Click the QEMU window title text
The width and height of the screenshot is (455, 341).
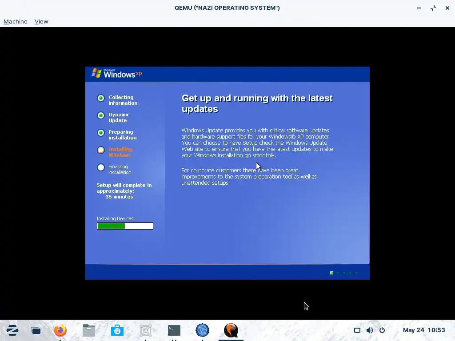227,8
